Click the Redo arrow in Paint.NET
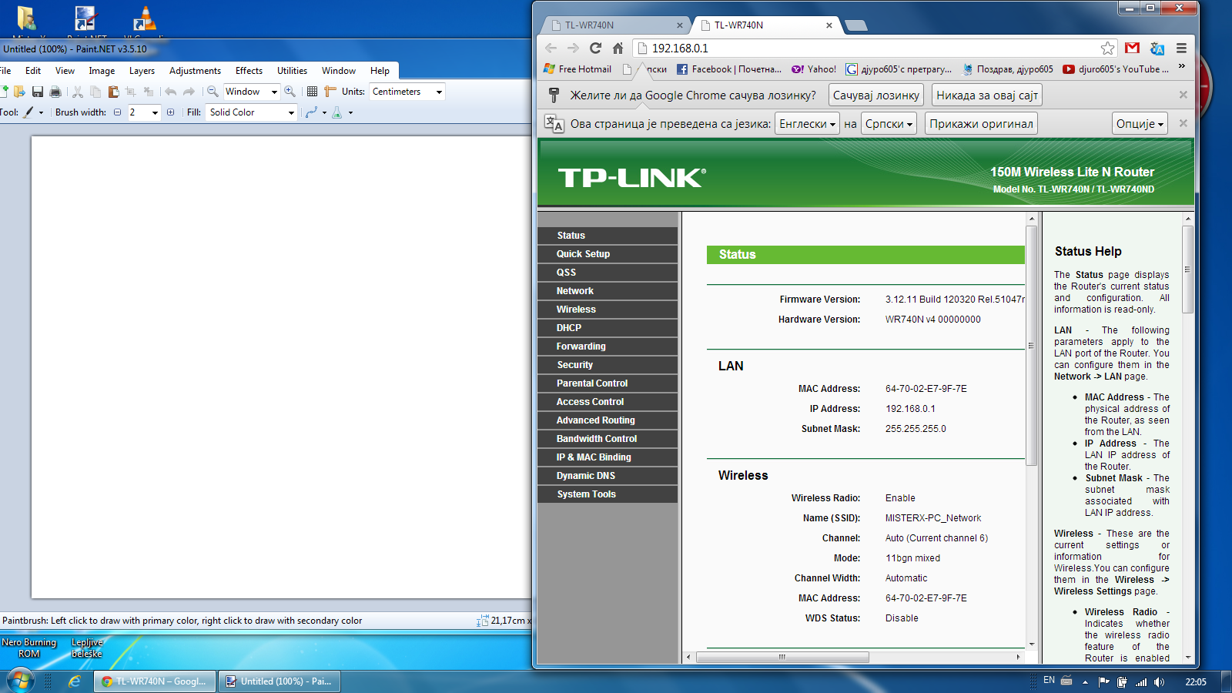 [189, 92]
